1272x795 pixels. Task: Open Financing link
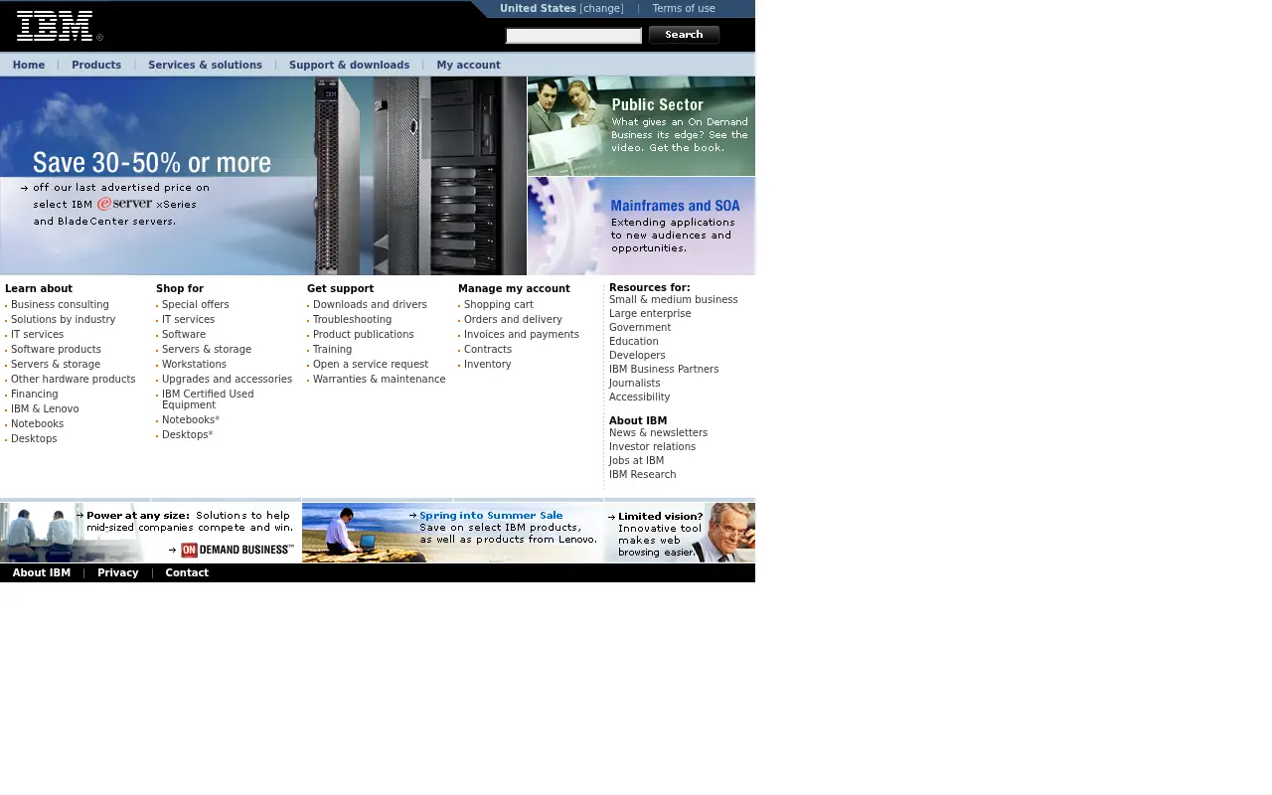[x=34, y=395]
